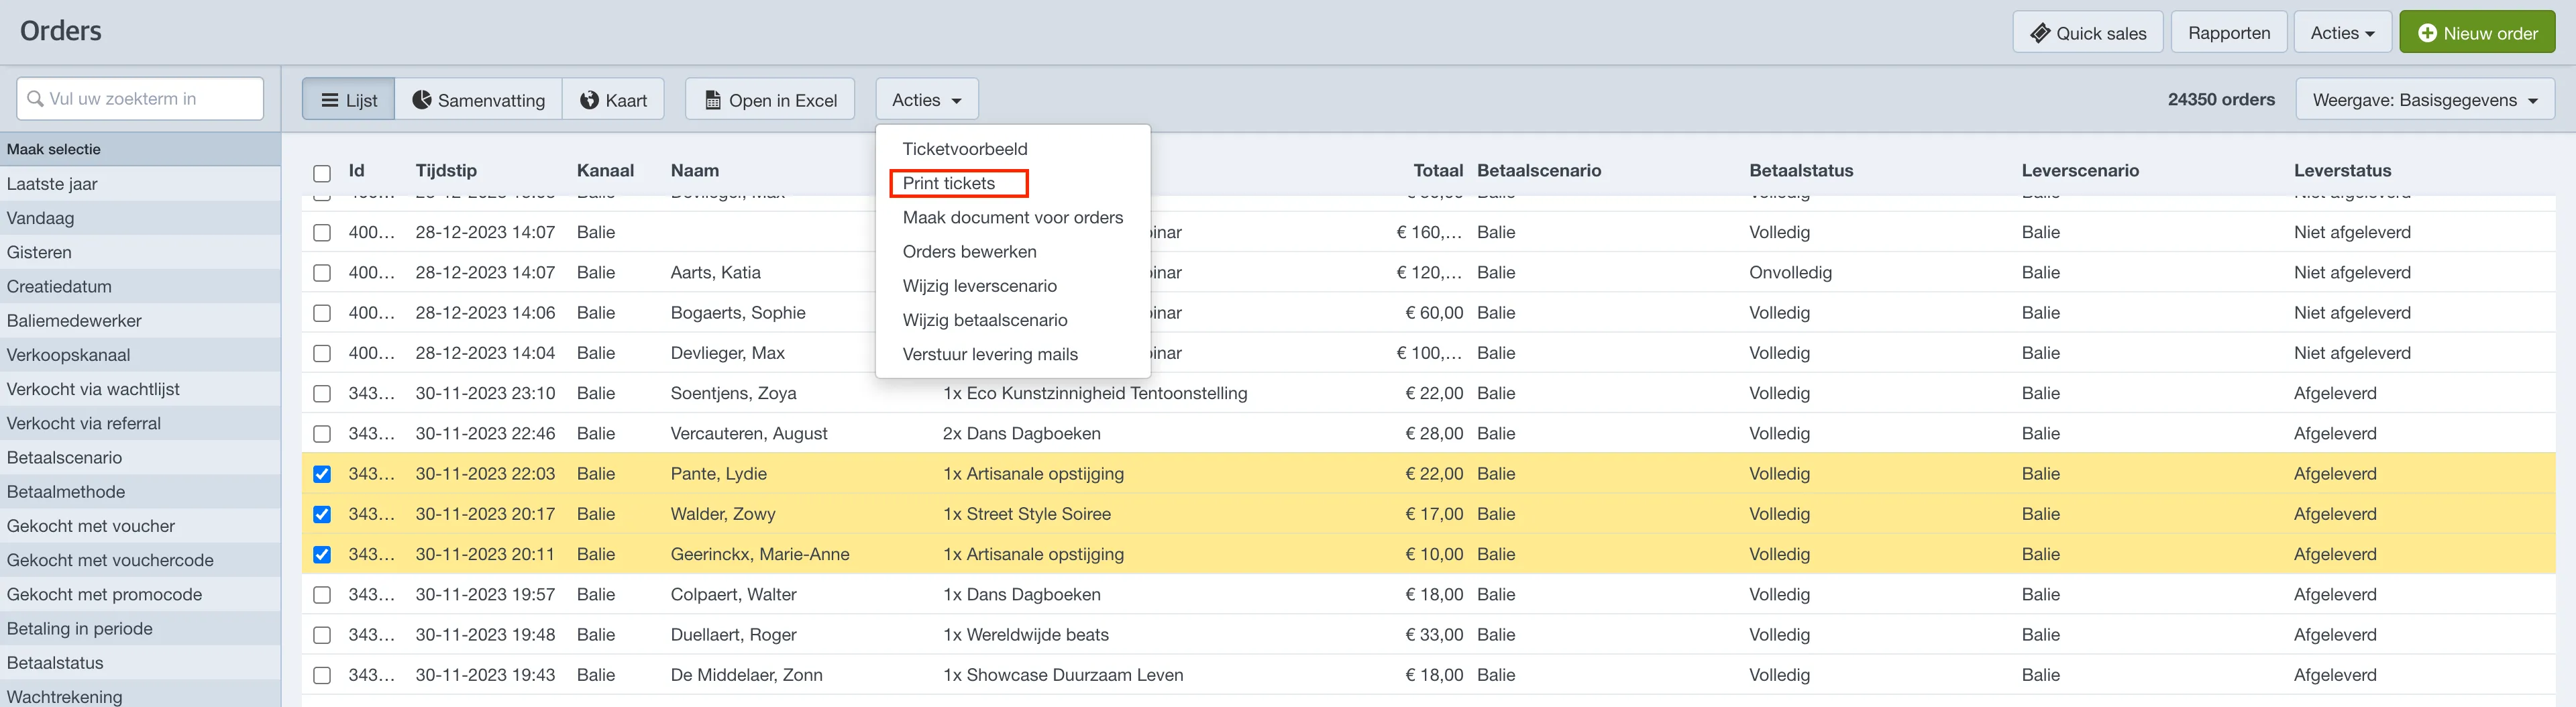Filter orders by Laatste jaar

tap(140, 184)
